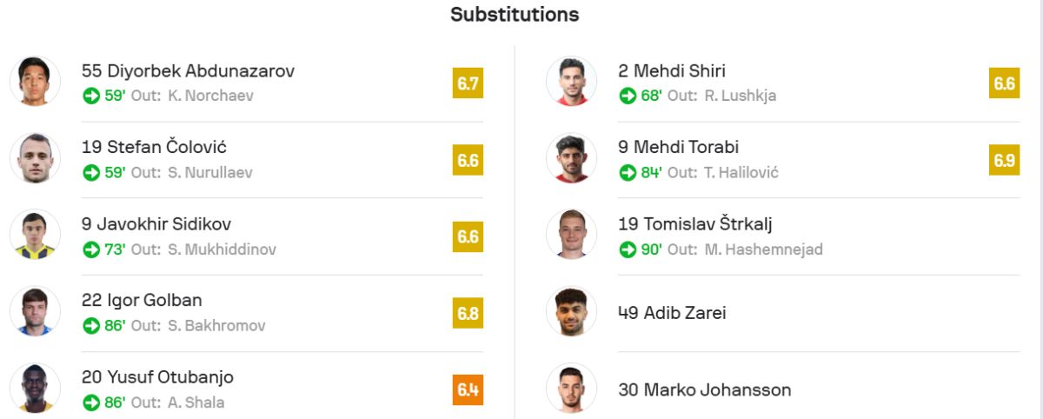Click substitution-in arrow icon for Diyorbek Abdunazarov
Image resolution: width=1043 pixels, height=419 pixels.
[90, 96]
